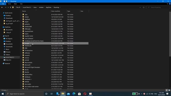Open the Home ribbon tab
This screenshot has height=96, width=171.
tap(9, 4)
